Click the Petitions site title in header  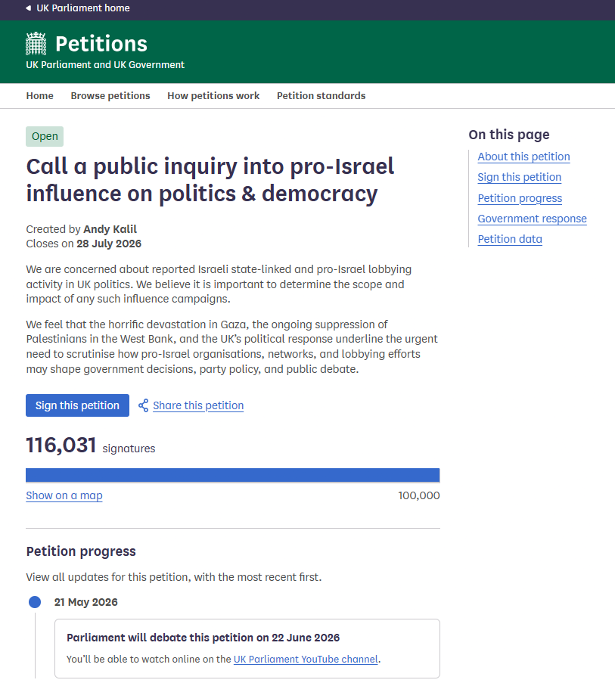click(101, 44)
